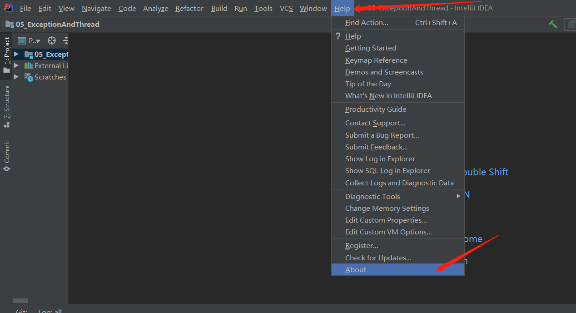Click the IntelliJ IDEA logo in title bar
Image resolution: width=576 pixels, height=313 pixels.
click(x=9, y=8)
